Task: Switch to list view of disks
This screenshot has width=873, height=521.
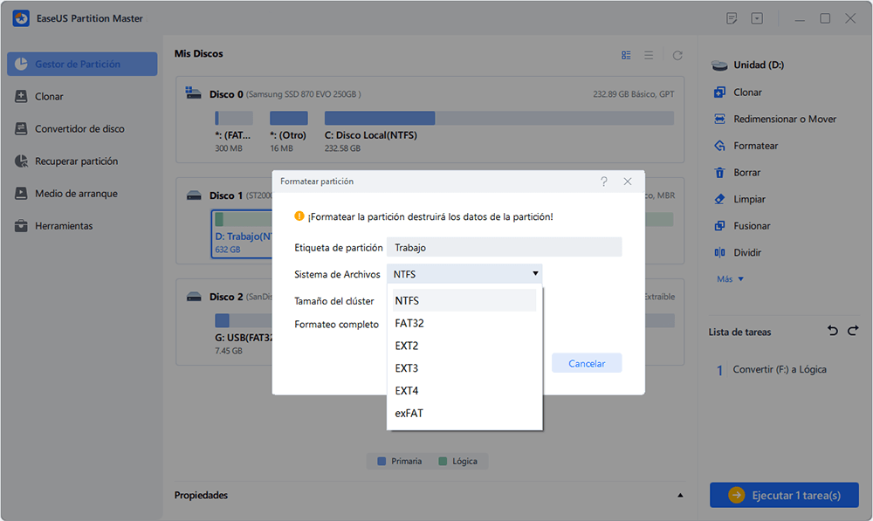Action: click(649, 55)
